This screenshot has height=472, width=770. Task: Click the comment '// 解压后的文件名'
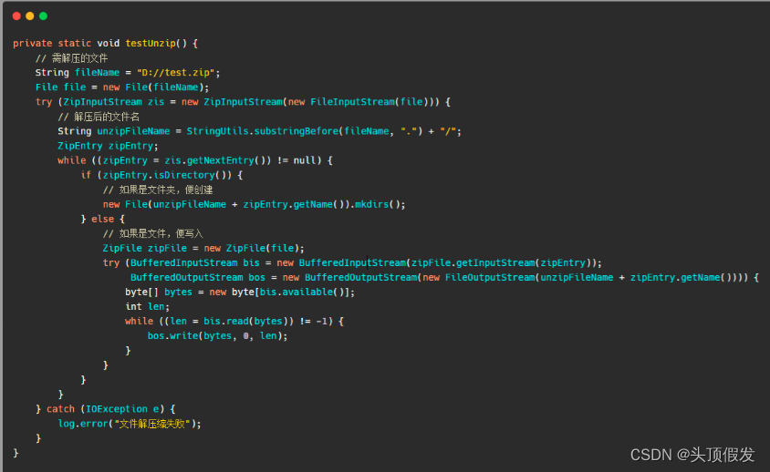[99, 117]
